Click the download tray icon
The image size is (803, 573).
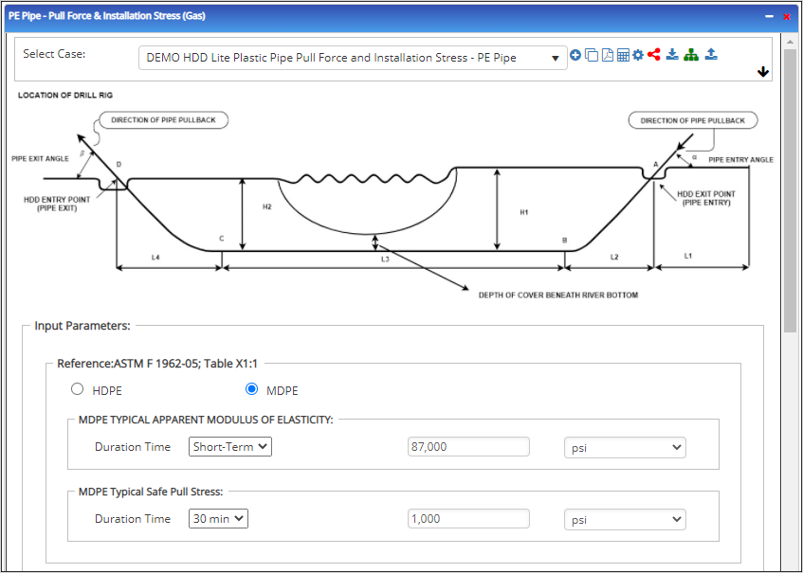(672, 56)
